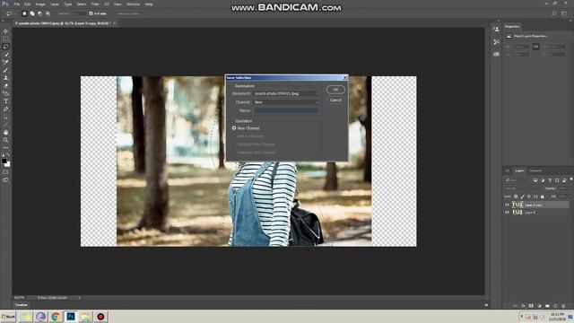
Task: Toggle Anti-alias checkbox in options bar
Action: [x=91, y=13]
